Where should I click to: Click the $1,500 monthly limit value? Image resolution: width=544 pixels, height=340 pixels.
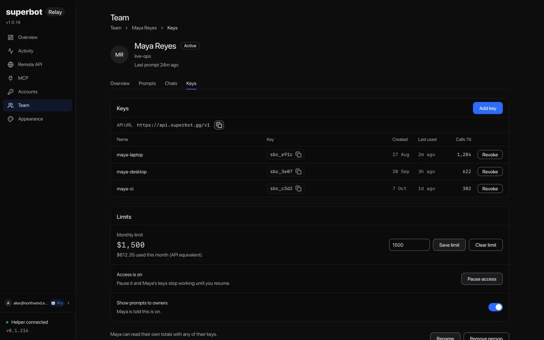click(x=131, y=245)
